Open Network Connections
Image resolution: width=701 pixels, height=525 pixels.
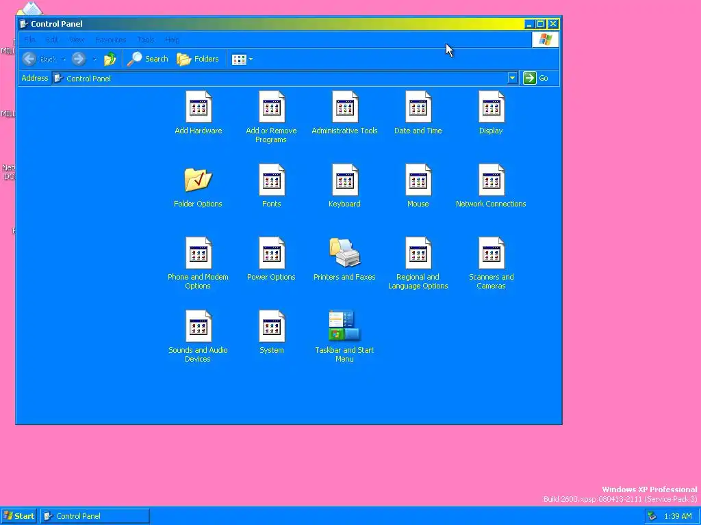[x=491, y=186]
